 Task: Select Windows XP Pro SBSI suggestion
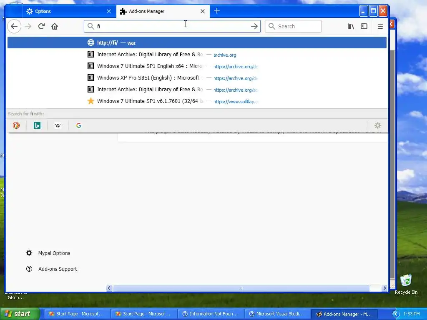coord(197,78)
